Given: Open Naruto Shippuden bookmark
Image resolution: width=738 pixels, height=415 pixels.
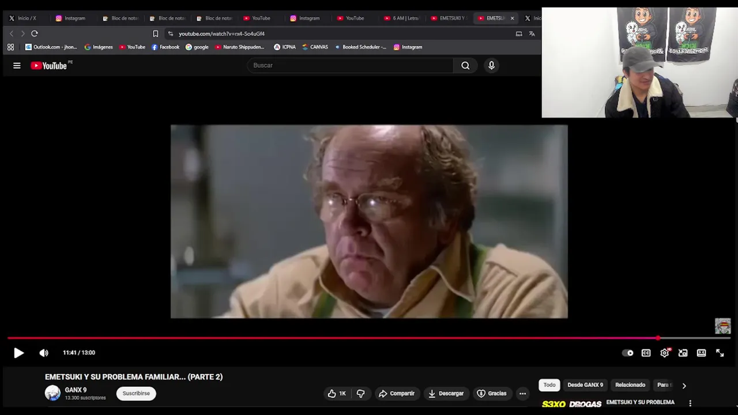Looking at the screenshot, I should pyautogui.click(x=240, y=47).
